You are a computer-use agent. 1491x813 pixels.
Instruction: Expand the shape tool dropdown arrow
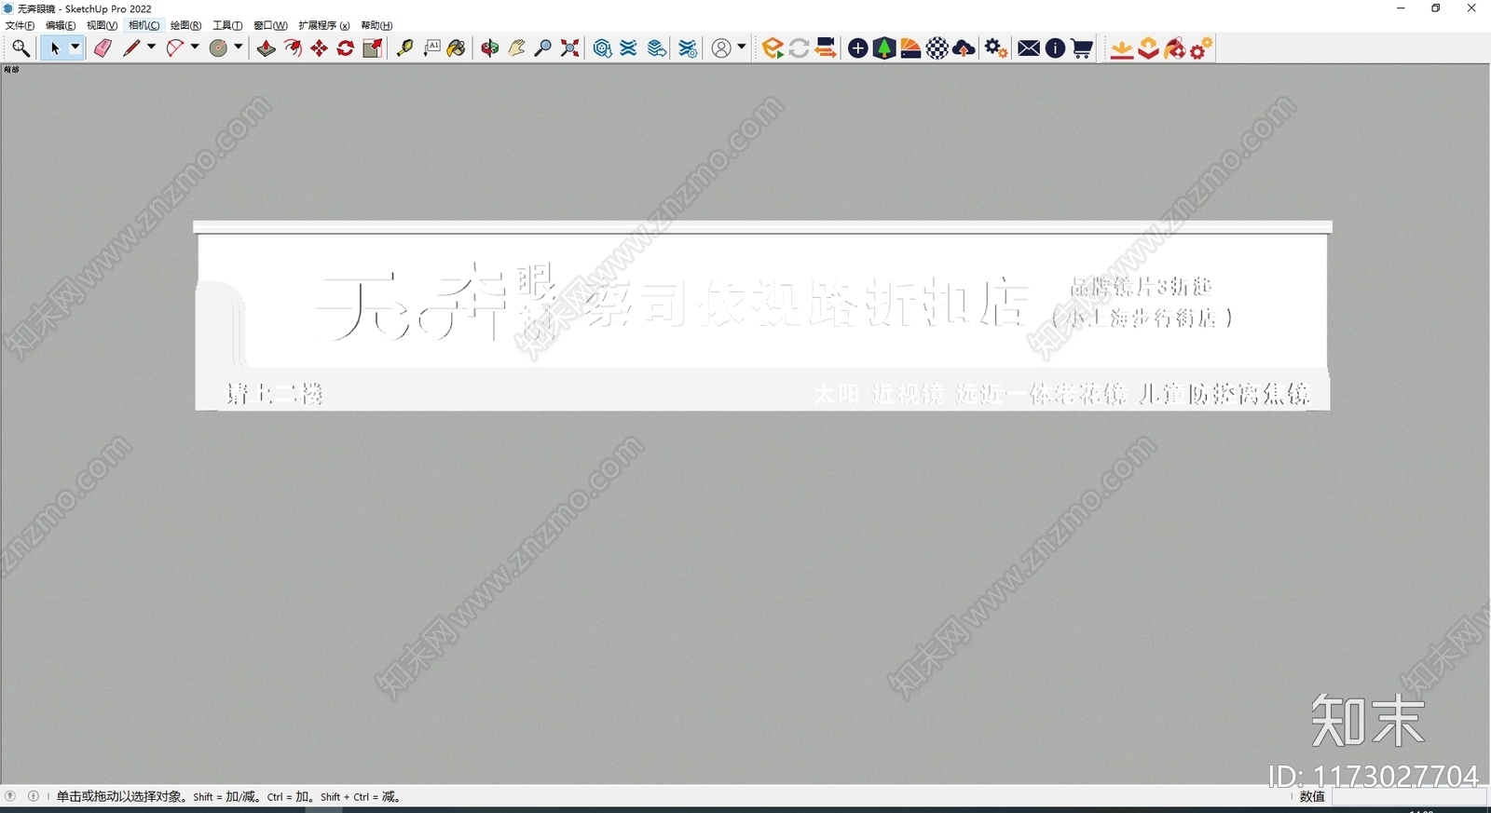(x=239, y=47)
